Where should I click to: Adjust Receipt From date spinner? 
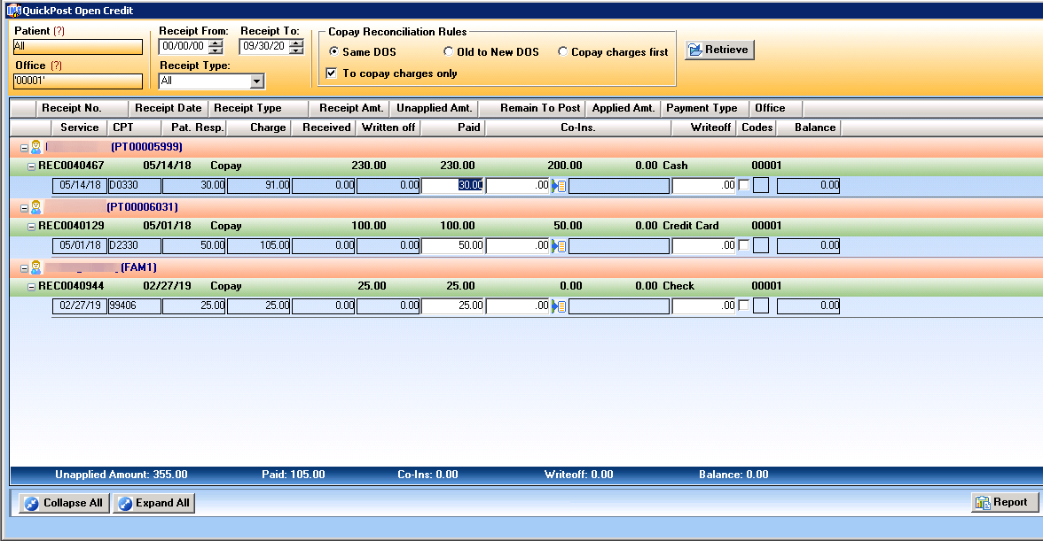point(216,46)
